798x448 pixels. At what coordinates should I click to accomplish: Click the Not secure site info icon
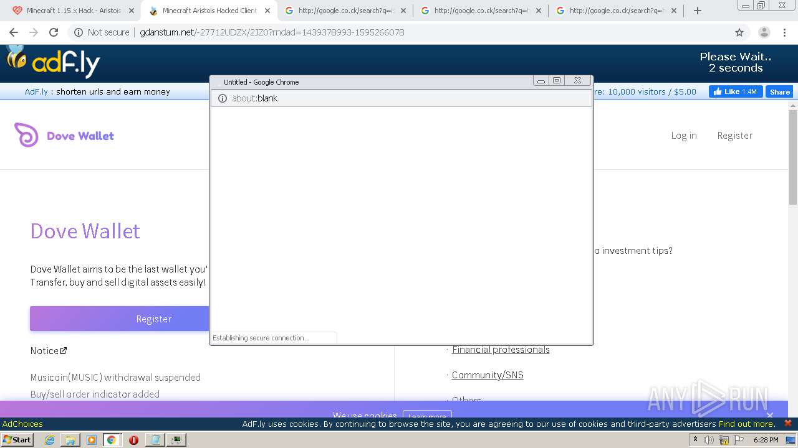(79, 32)
